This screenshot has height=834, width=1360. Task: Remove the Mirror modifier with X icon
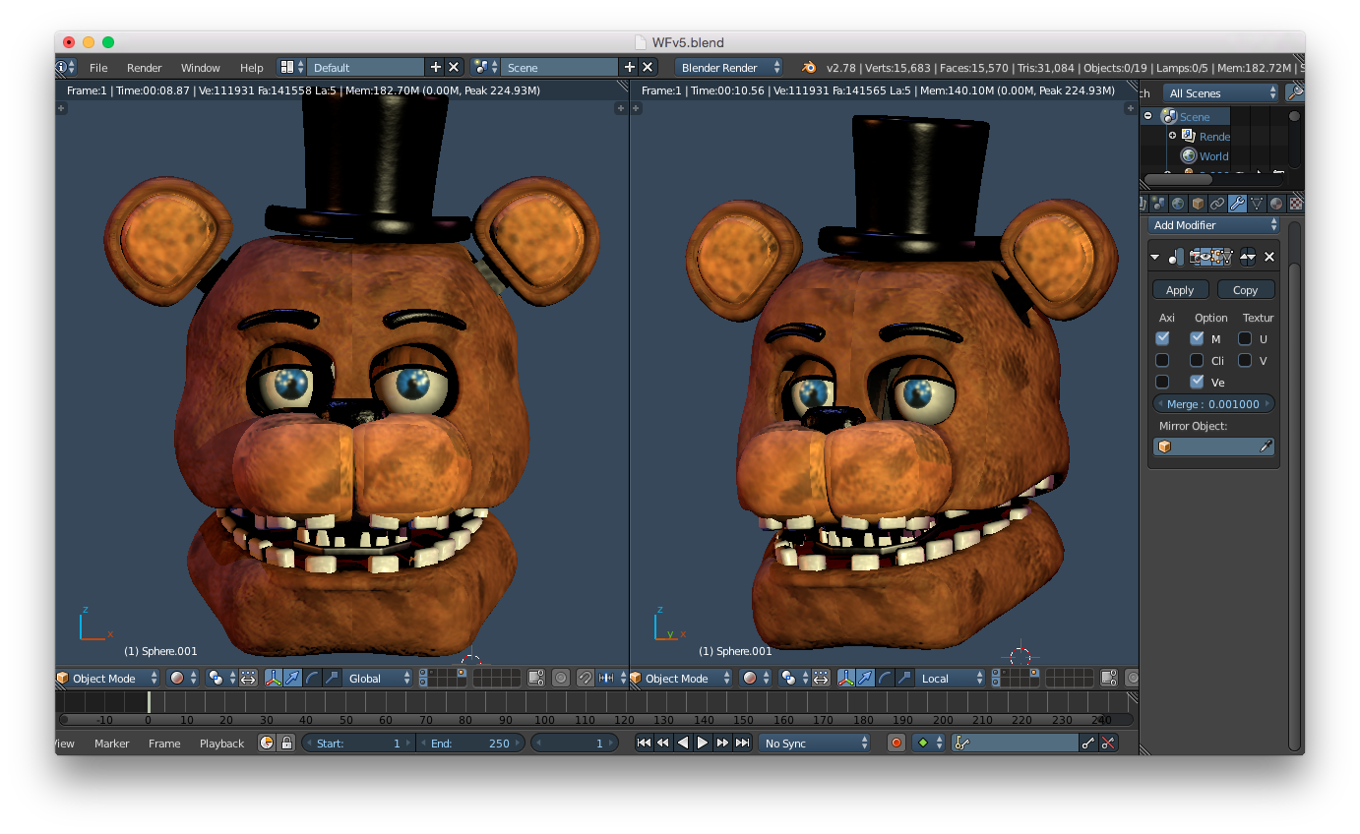(x=1268, y=257)
